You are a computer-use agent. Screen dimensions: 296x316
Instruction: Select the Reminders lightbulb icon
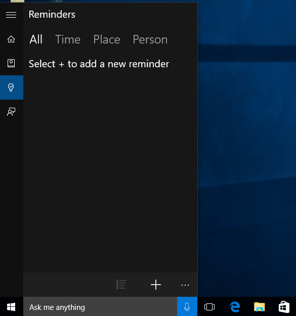11,87
